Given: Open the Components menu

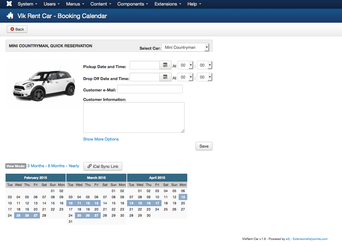Looking at the screenshot, I should click(x=133, y=4).
